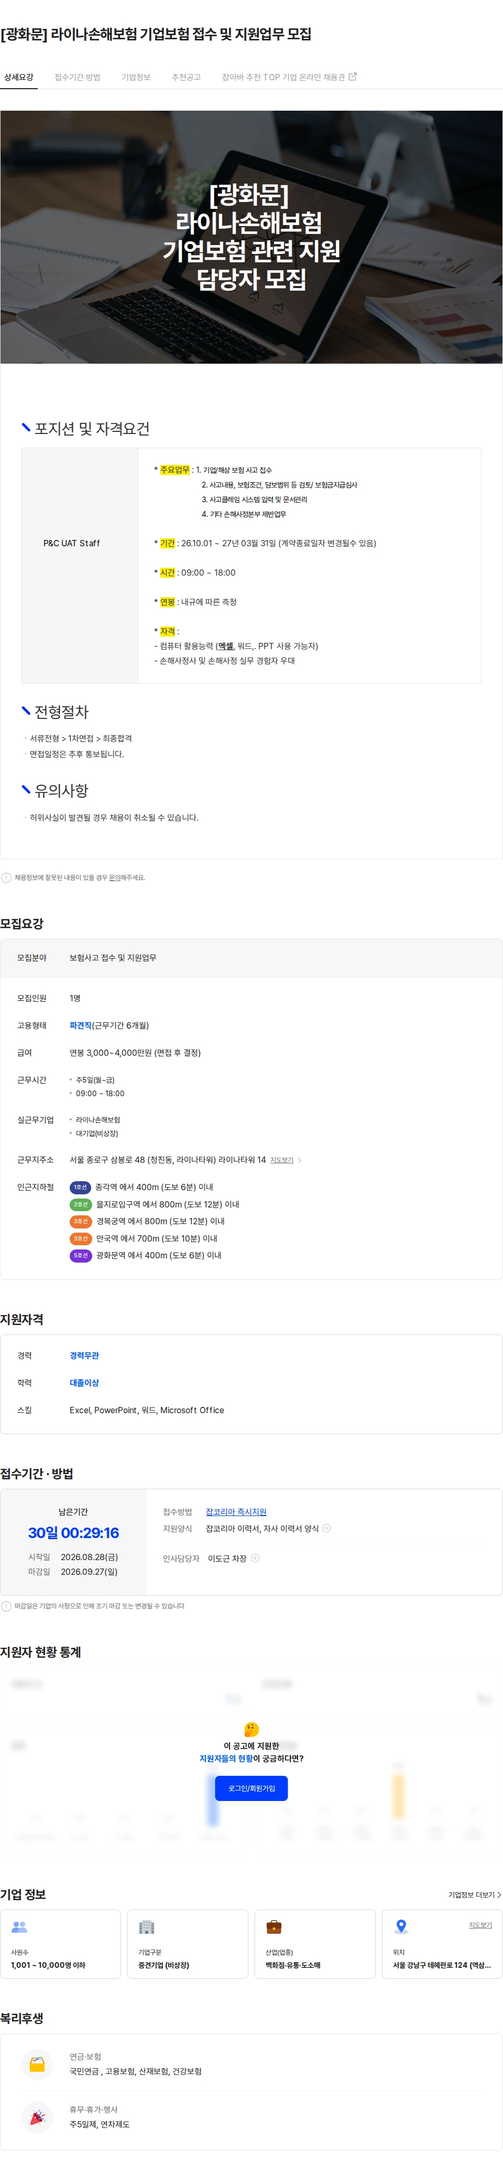Click the 대졸이상 education requirement
503x2172 pixels.
(x=84, y=1383)
